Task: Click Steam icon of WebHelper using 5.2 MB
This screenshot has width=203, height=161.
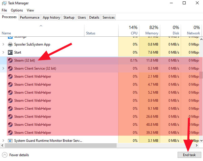Action: 10,92
